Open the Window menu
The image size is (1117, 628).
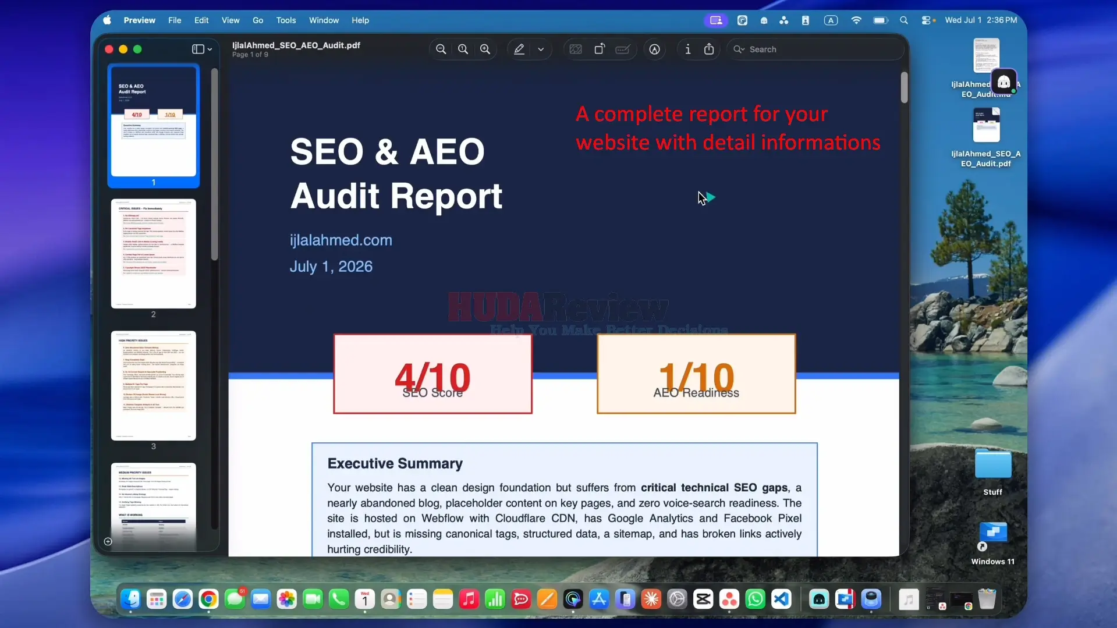pyautogui.click(x=324, y=20)
